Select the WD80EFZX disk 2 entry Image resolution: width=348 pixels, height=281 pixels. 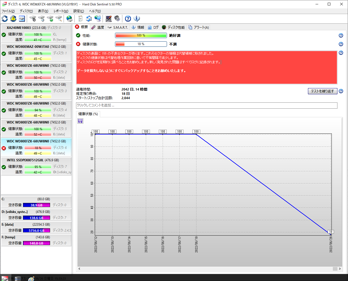click(36, 71)
